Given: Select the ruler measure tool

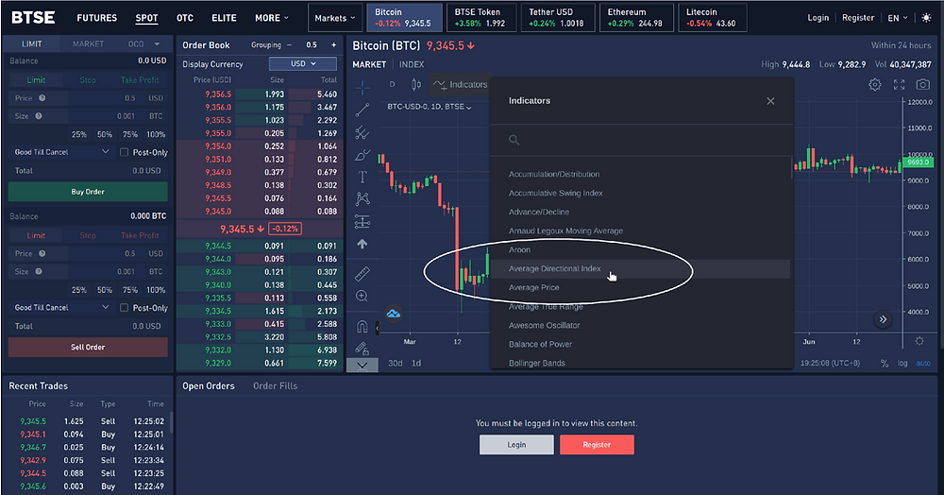Looking at the screenshot, I should pos(362,274).
